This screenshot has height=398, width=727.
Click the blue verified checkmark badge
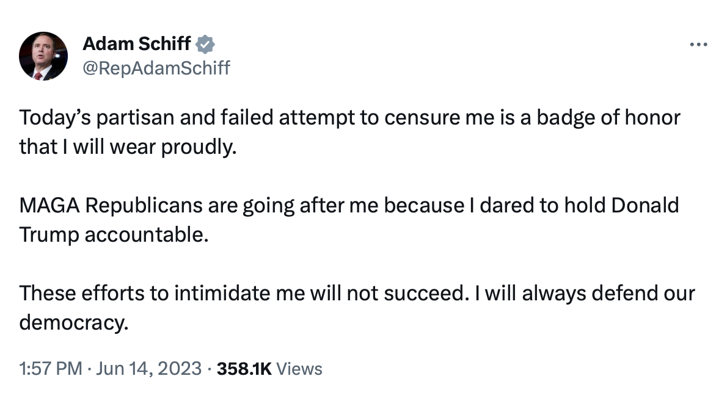205,45
